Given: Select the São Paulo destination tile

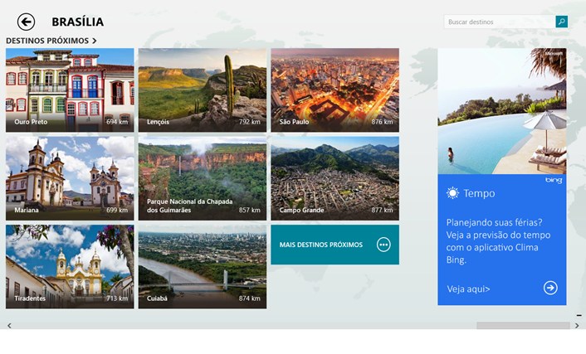Looking at the screenshot, I should point(335,90).
